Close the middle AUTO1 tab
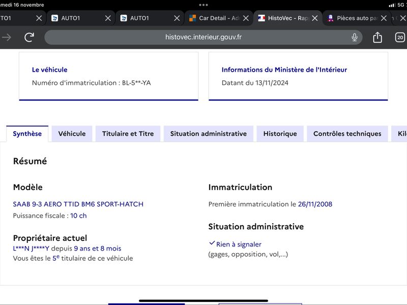 tap(108, 18)
